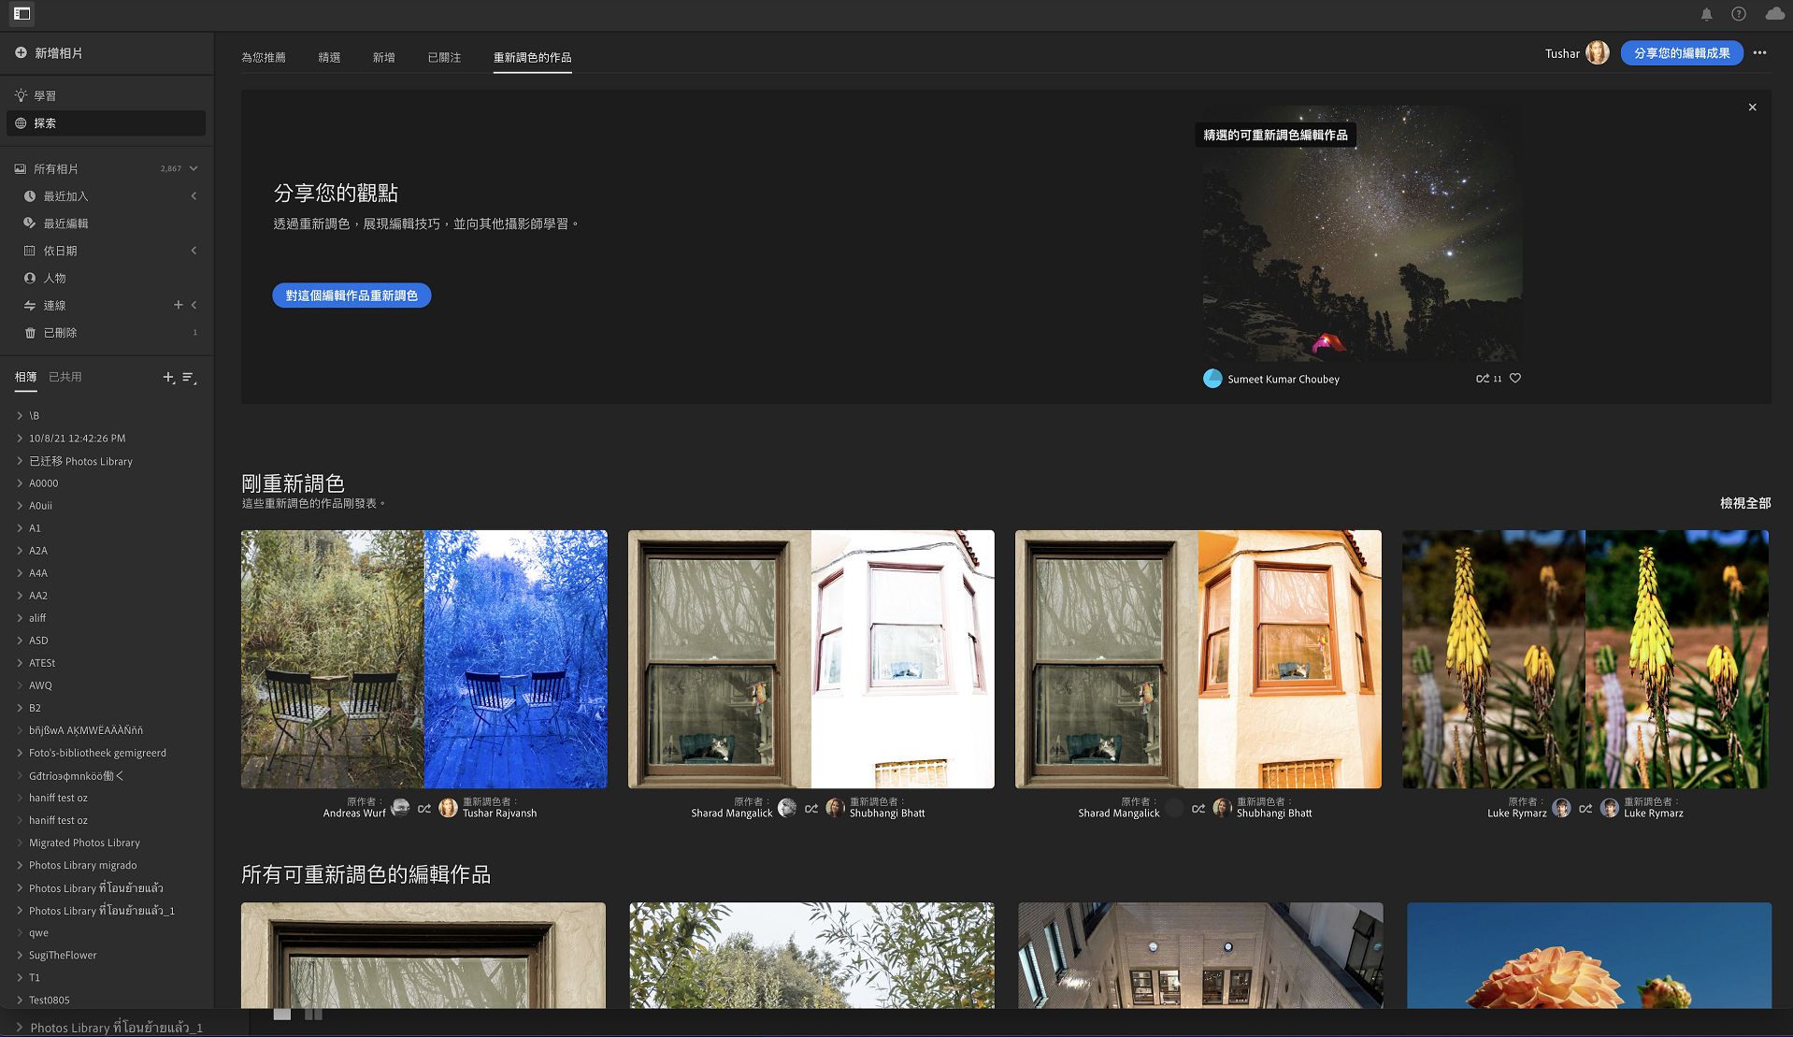
Task: Select the aliff album
Action: tap(37, 618)
